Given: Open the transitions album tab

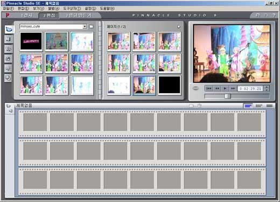Looking at the screenshot, I should 9,39.
